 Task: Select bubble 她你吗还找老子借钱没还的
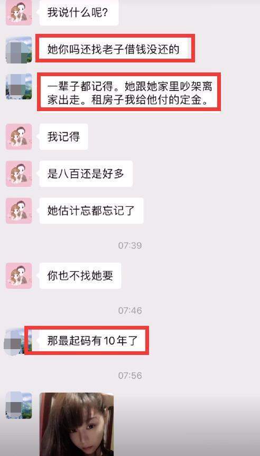click(x=115, y=49)
